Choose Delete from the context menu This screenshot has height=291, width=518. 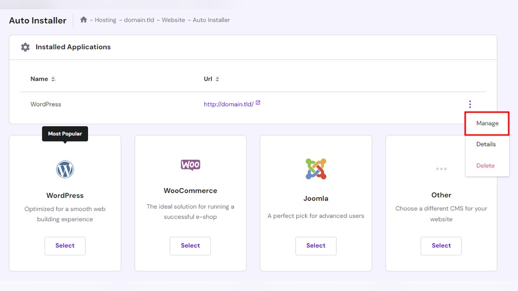point(485,165)
